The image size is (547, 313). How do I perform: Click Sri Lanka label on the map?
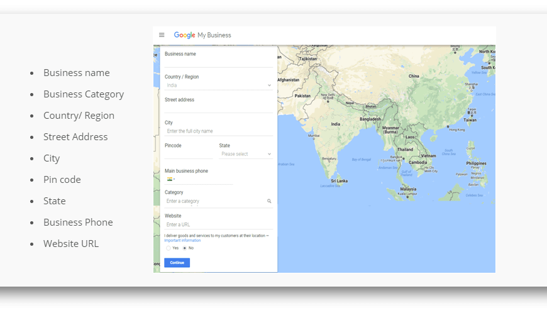point(338,181)
